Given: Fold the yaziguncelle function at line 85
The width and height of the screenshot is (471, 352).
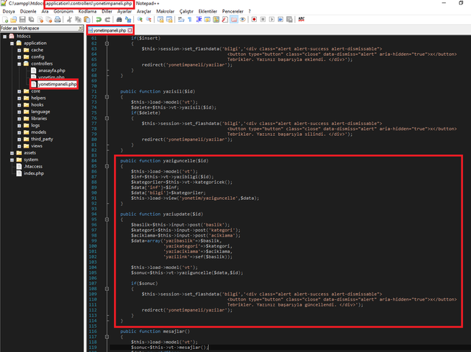Looking at the screenshot, I should 107,166.
